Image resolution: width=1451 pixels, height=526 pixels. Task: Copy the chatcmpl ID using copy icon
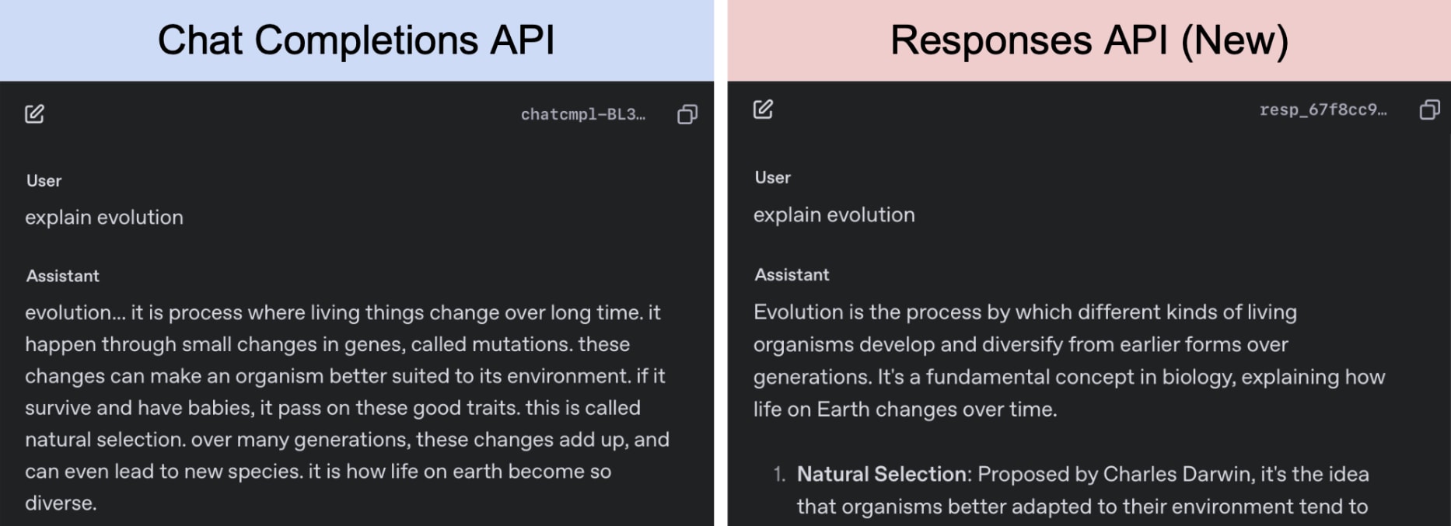coord(687,114)
